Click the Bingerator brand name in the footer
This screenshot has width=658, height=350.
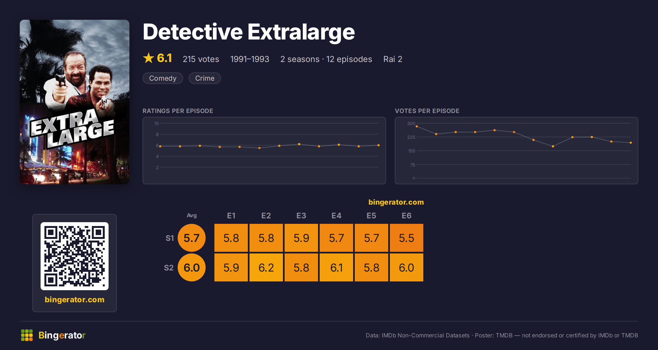click(x=62, y=335)
